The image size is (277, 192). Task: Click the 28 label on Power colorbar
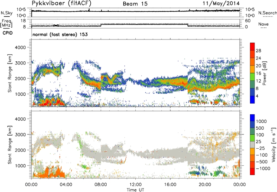click(x=258, y=51)
